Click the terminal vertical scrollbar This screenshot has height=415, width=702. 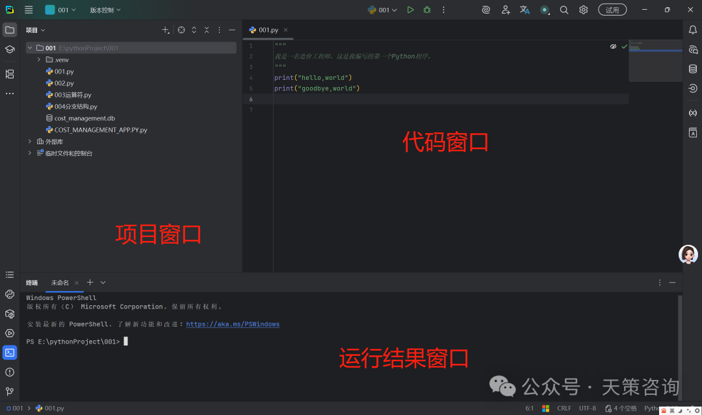click(x=680, y=347)
